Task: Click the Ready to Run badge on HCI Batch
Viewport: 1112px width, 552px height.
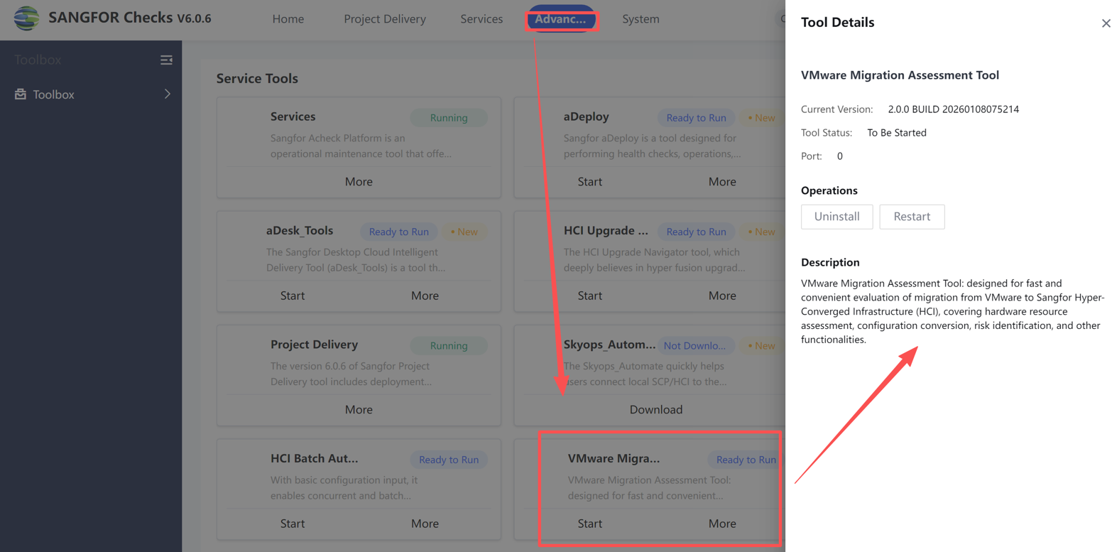Action: (449, 460)
